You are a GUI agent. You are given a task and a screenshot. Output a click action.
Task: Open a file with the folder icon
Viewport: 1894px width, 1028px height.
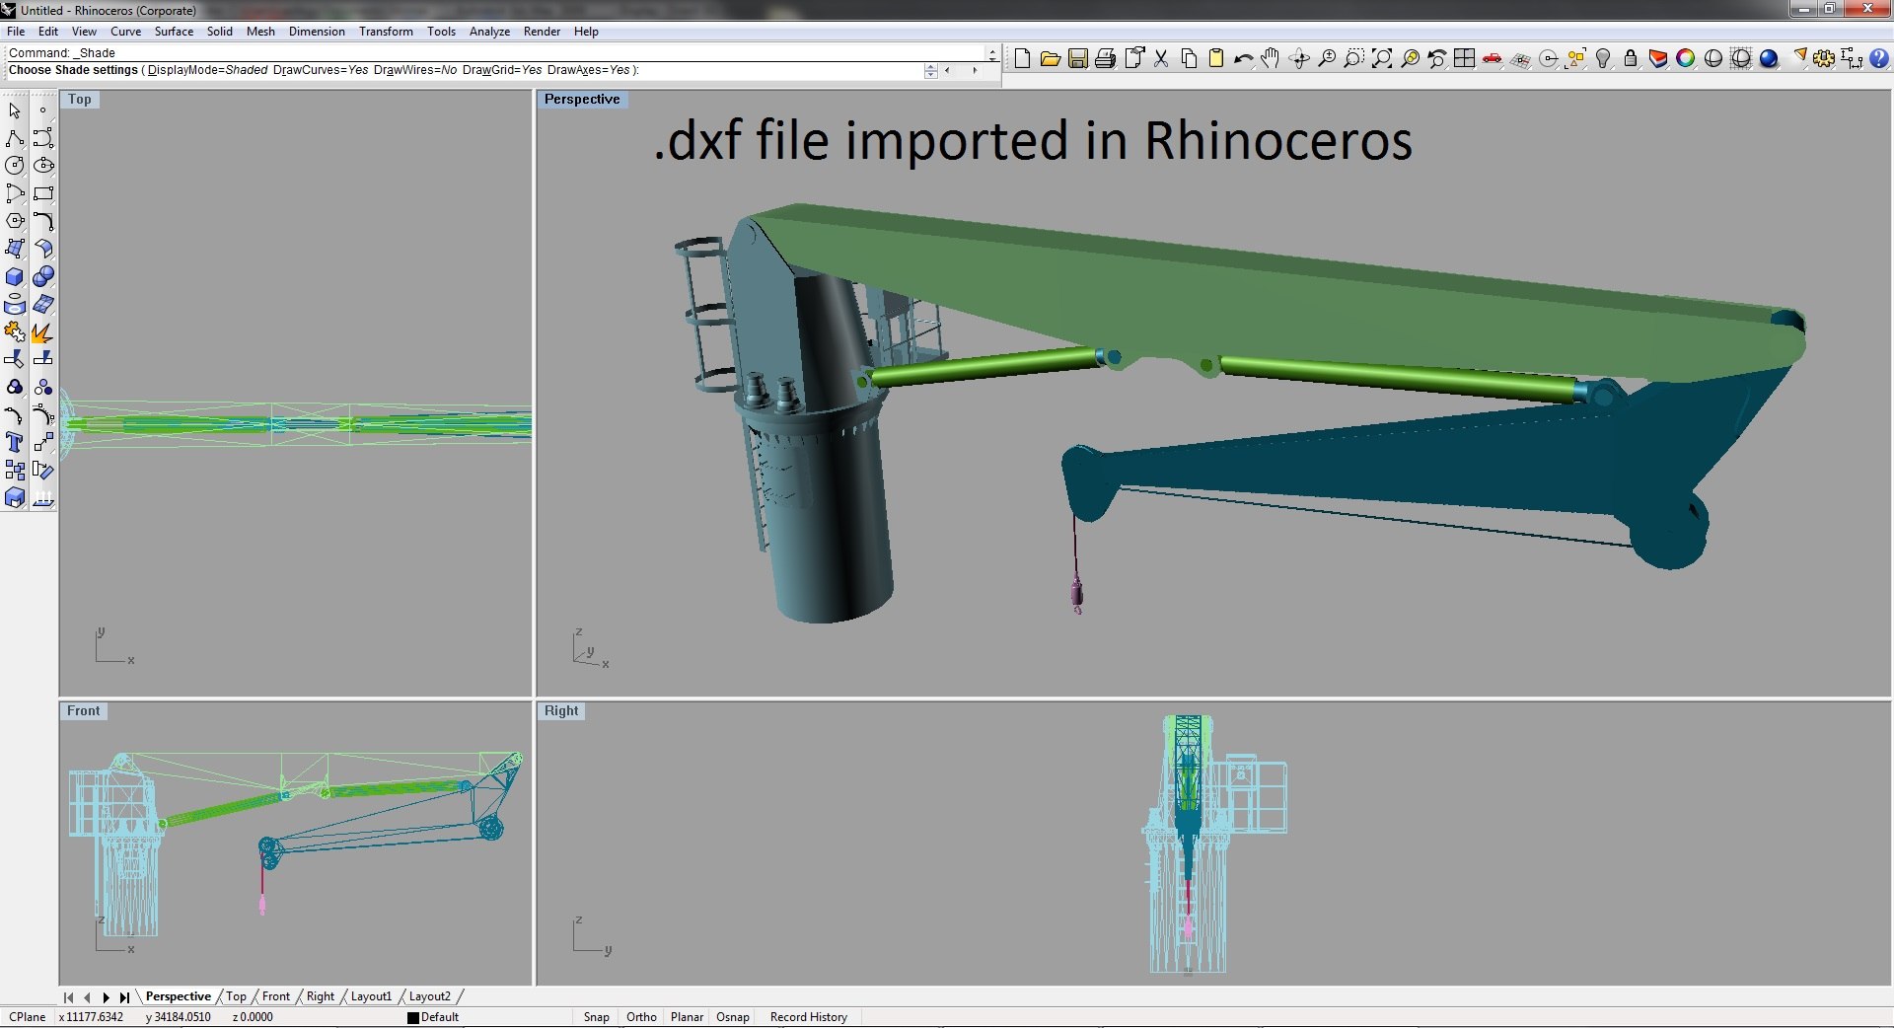point(1050,59)
